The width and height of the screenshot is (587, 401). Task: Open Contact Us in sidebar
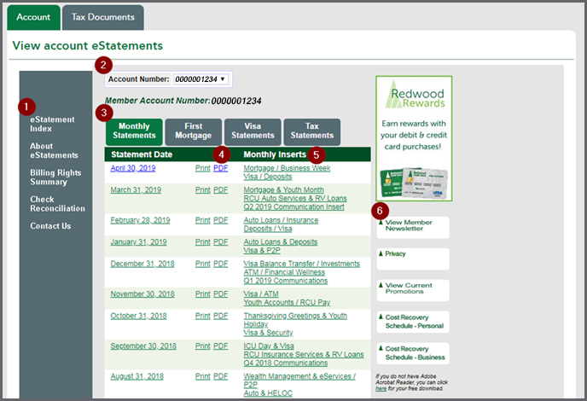pos(50,226)
